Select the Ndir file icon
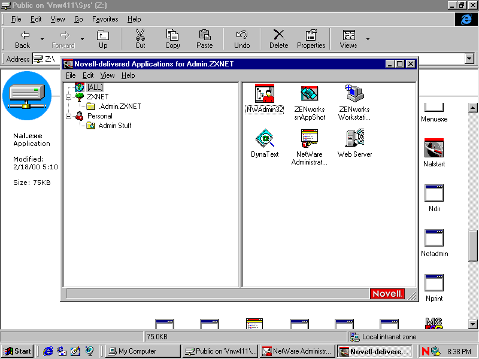Image resolution: width=479 pixels, height=359 pixels. (434, 198)
